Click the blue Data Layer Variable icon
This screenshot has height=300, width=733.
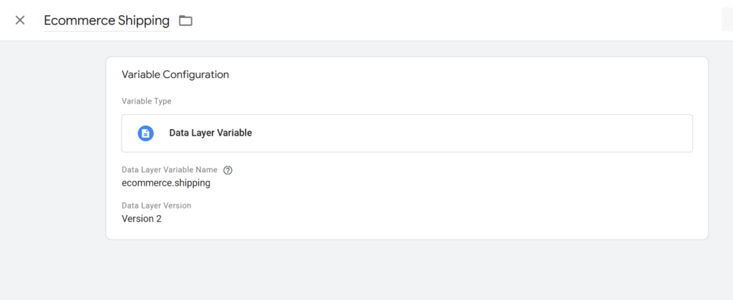[x=145, y=133]
